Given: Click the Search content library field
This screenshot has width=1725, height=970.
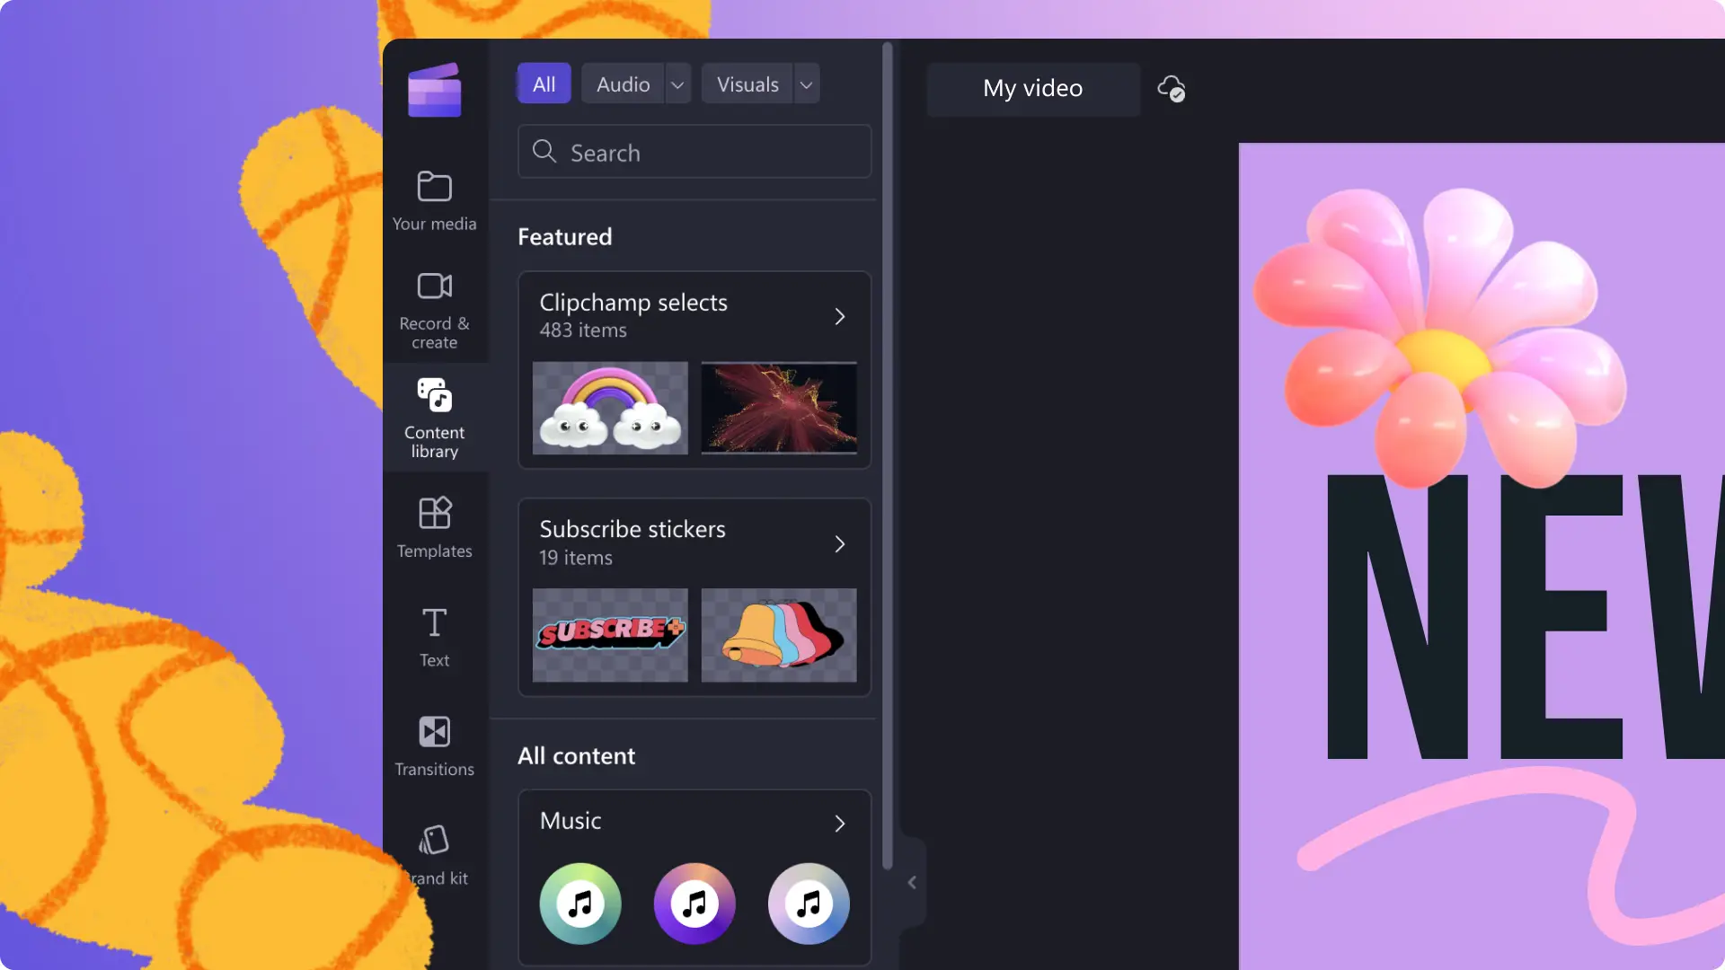Looking at the screenshot, I should (694, 150).
